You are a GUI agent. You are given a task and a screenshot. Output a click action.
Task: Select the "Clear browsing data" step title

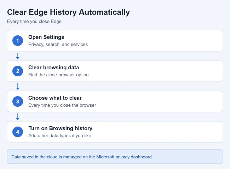click(x=53, y=68)
